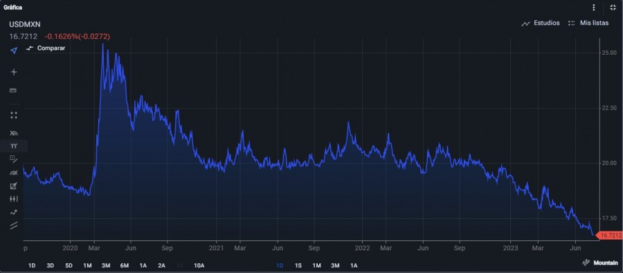Set chart range to 3M
This screenshot has height=273, width=623.
(106, 265)
